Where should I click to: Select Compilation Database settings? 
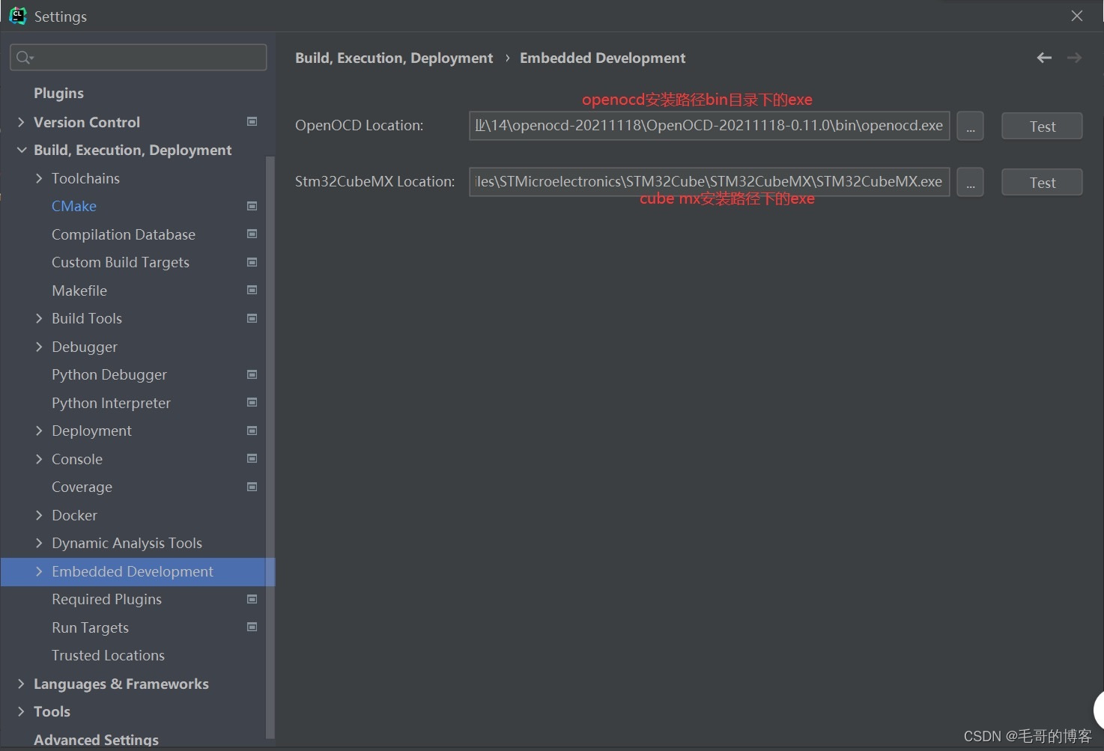[x=124, y=234]
